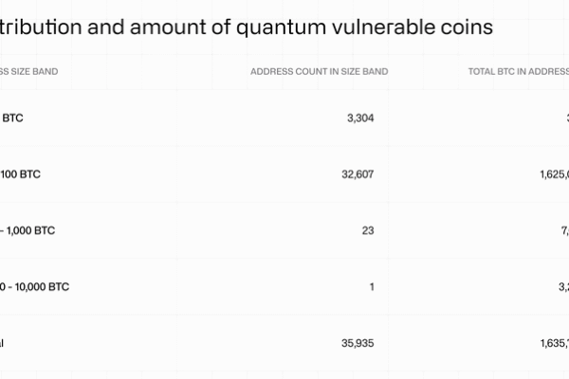This screenshot has height=379, width=569.
Task: Select the first row's BTC size band label
Action: click(13, 118)
